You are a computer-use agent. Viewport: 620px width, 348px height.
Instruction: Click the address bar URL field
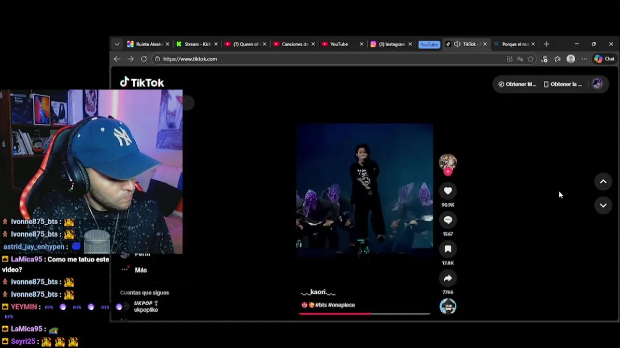click(x=328, y=59)
